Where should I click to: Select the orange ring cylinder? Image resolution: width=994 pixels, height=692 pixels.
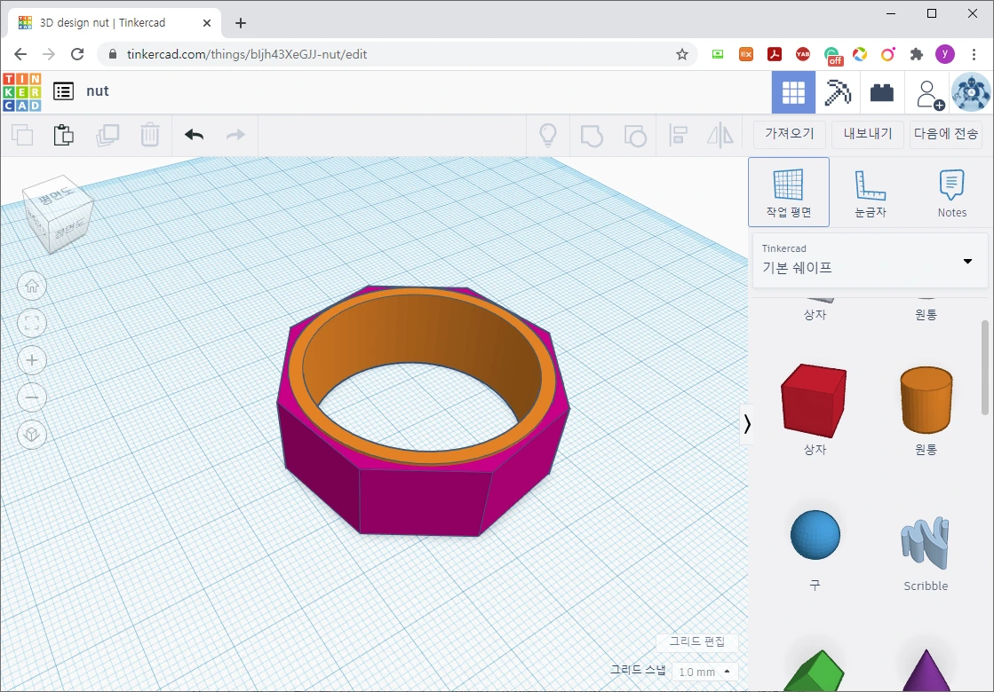(x=422, y=456)
